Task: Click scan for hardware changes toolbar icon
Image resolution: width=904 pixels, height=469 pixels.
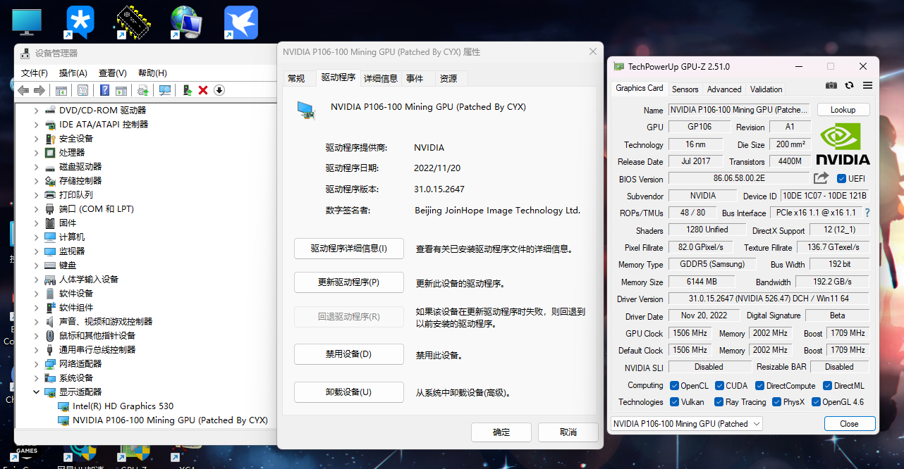Action: click(165, 90)
